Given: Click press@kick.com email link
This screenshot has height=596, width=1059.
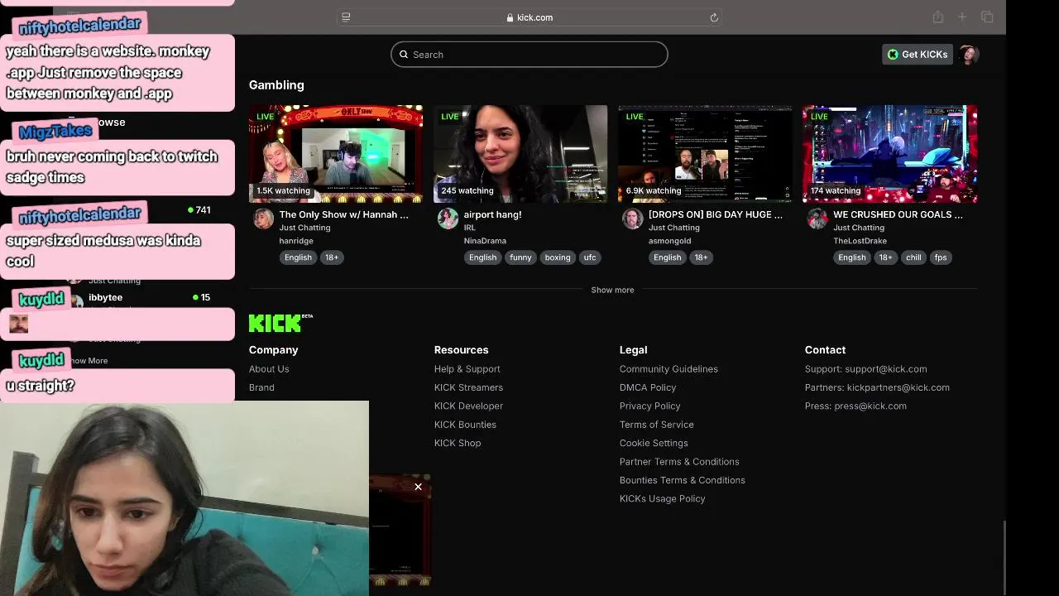Looking at the screenshot, I should 870,406.
